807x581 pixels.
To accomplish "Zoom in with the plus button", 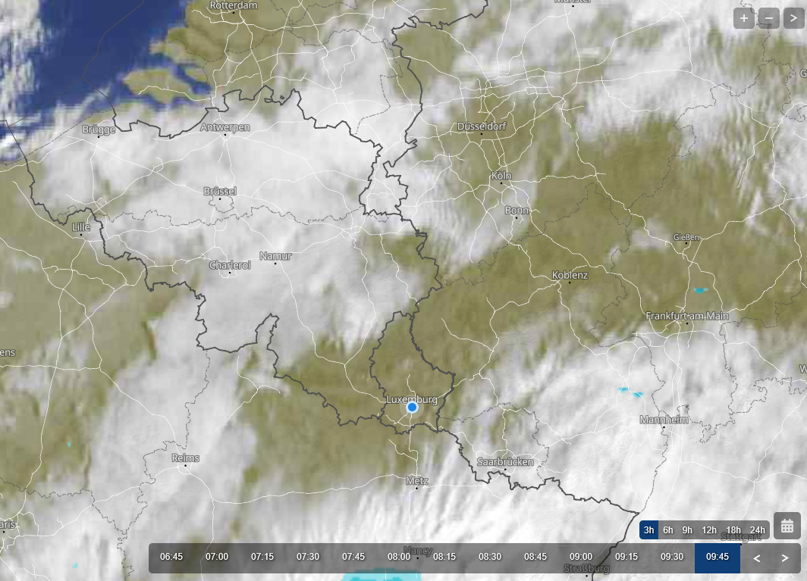I will (x=744, y=18).
